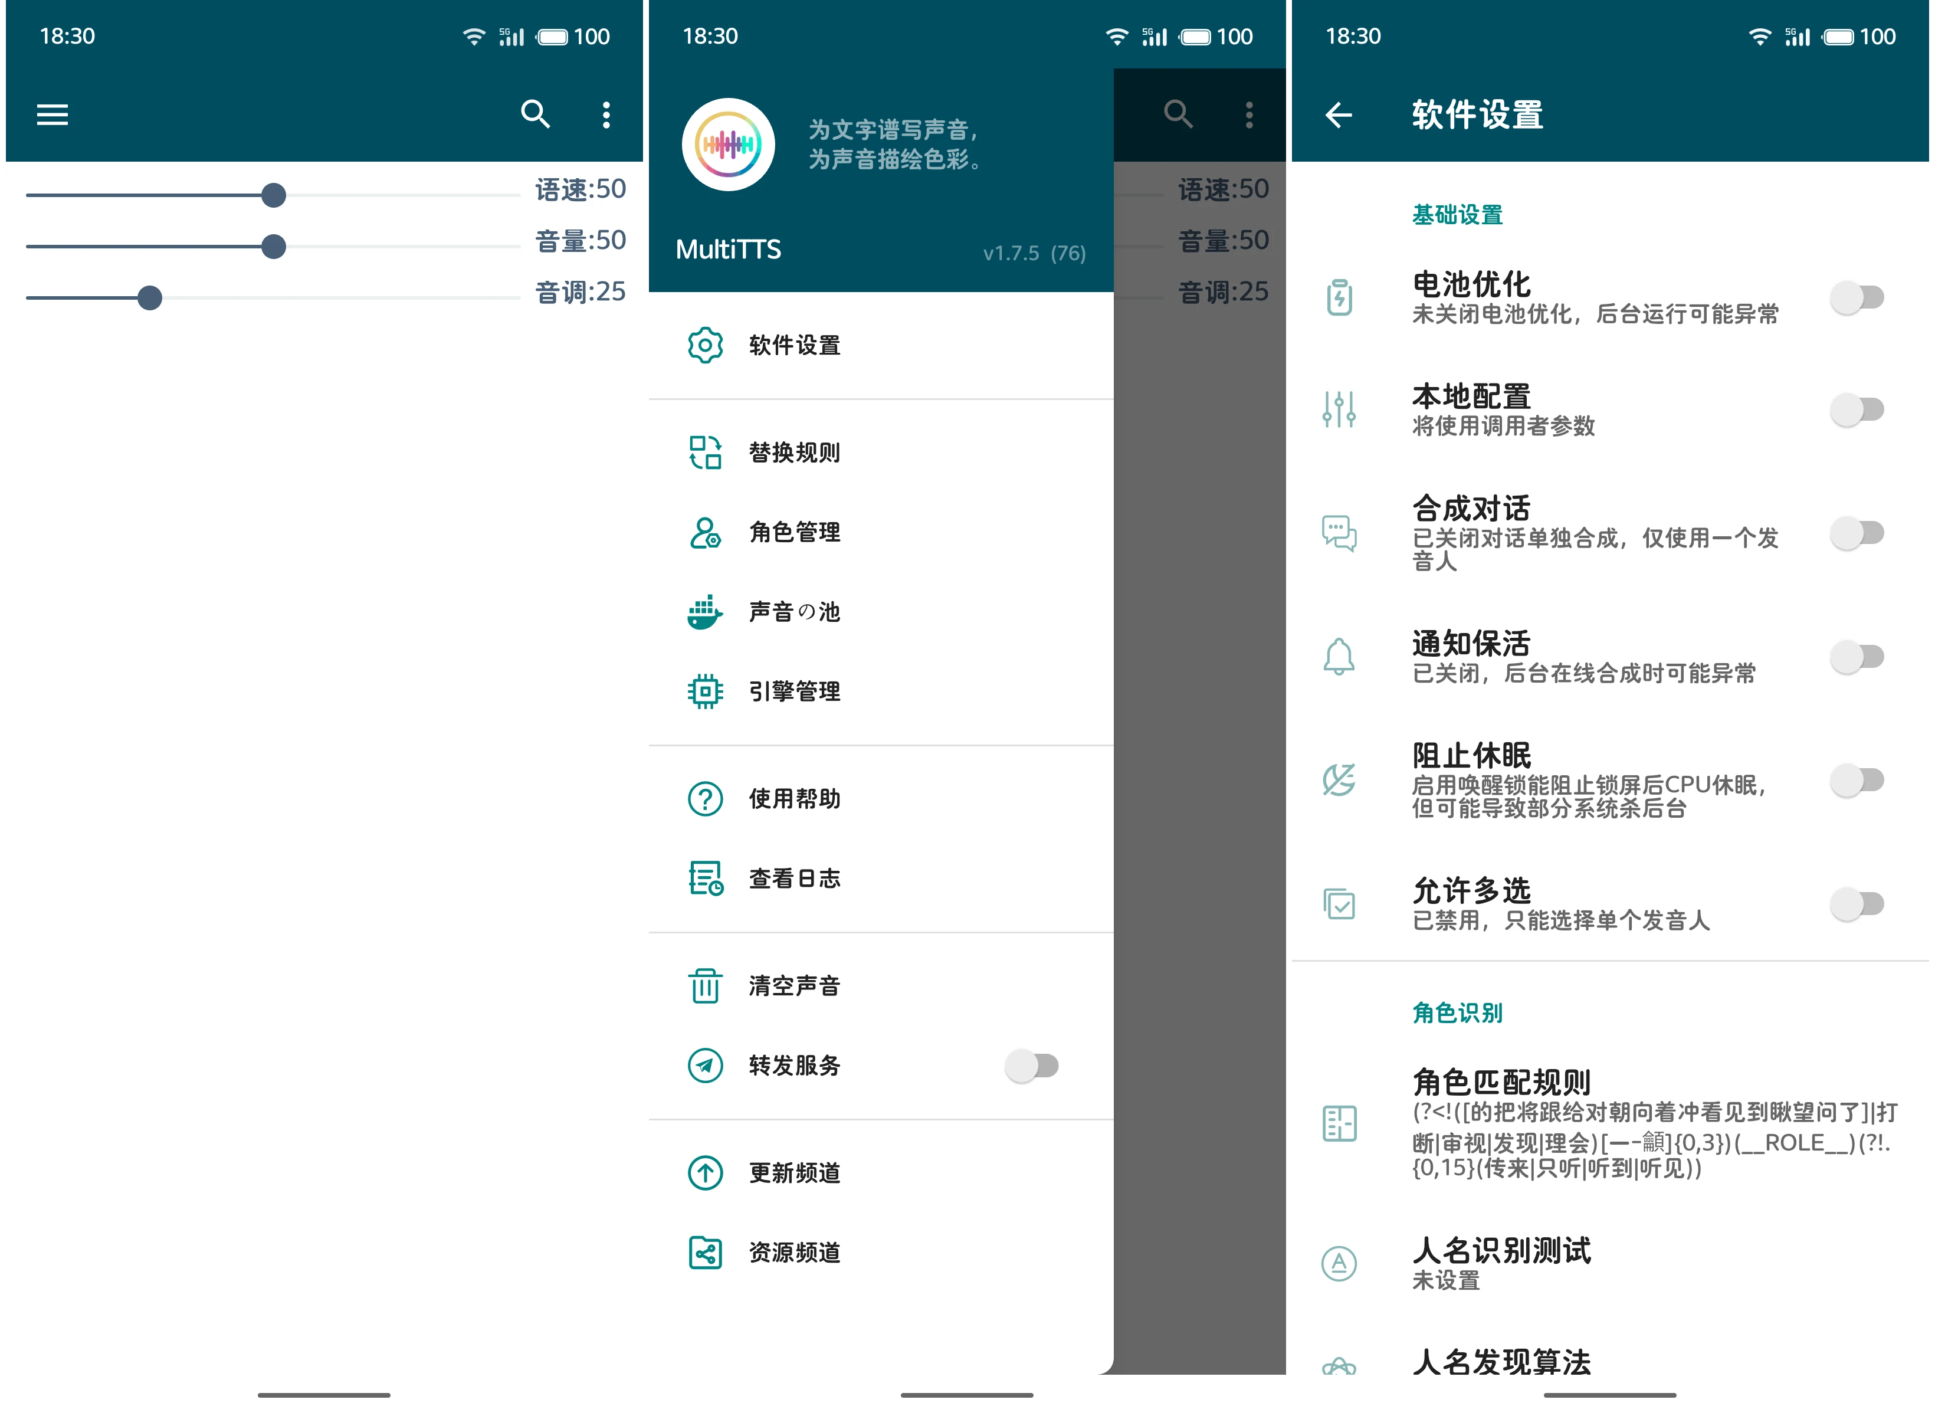The height and width of the screenshot is (1416, 1935).
Task: Tap 清空声音 in the drawer
Action: (x=881, y=986)
